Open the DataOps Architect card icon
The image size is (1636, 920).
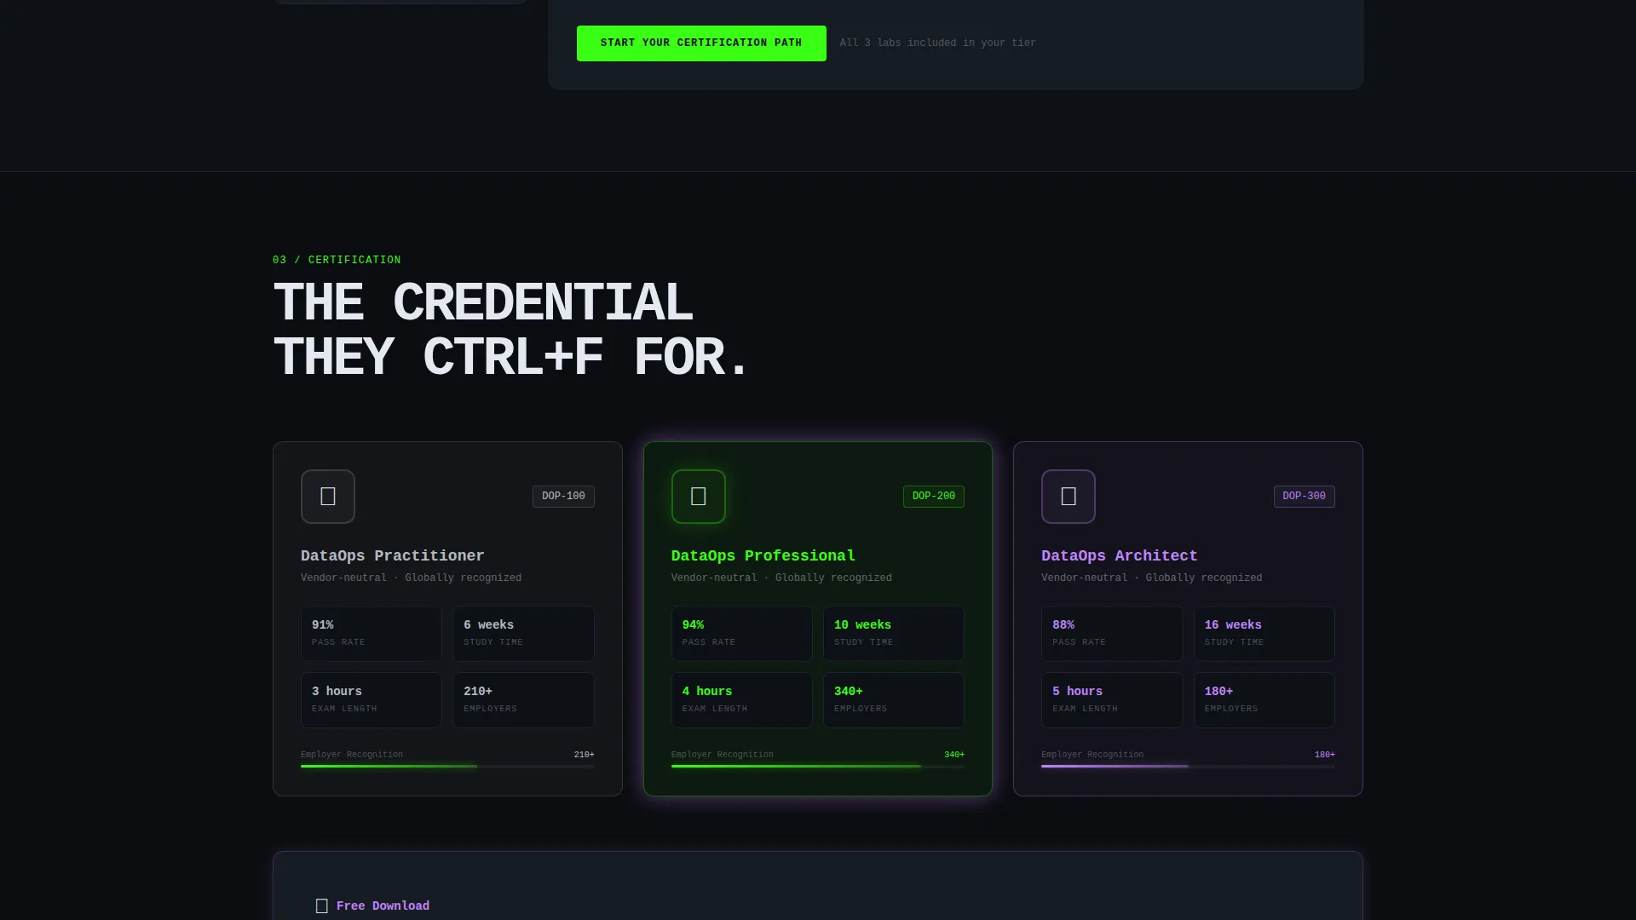coord(1069,497)
